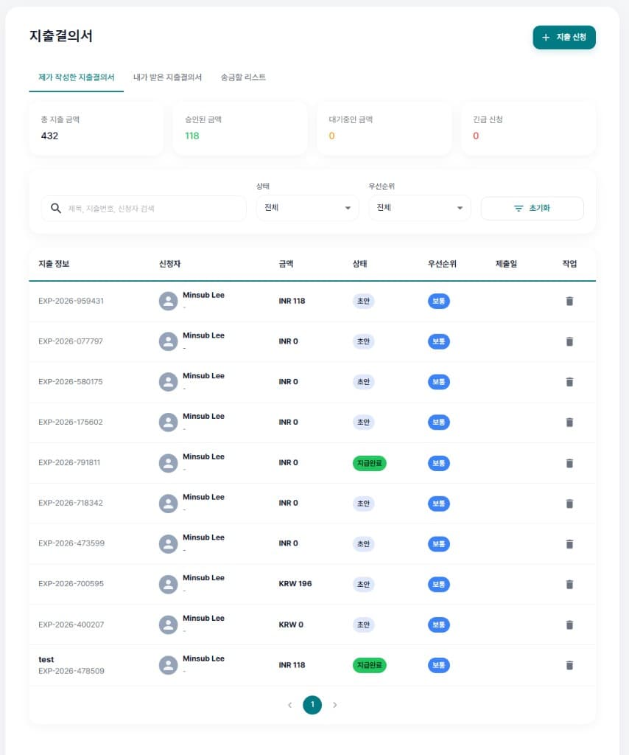Switch to 내가 받은 지출결의서 tab
The height and width of the screenshot is (755, 629).
pos(167,77)
